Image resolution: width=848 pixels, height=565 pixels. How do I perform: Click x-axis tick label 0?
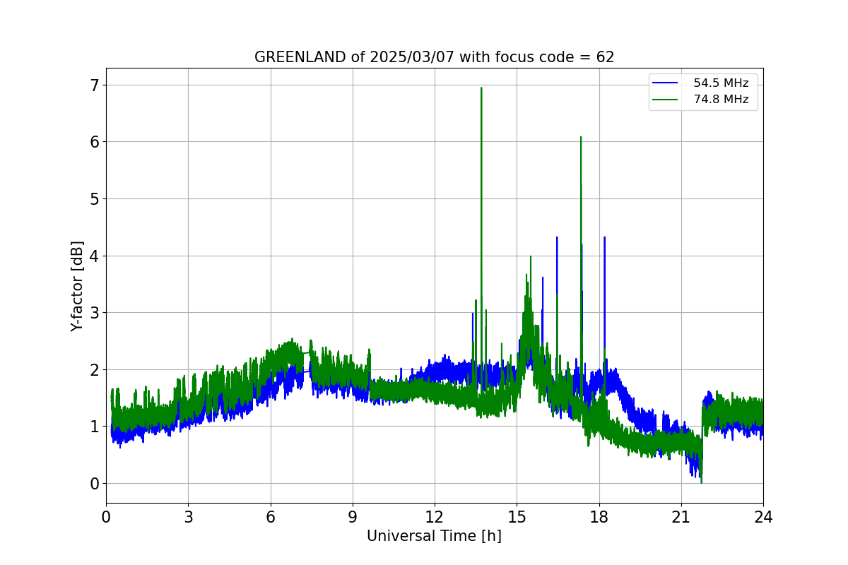click(x=106, y=517)
